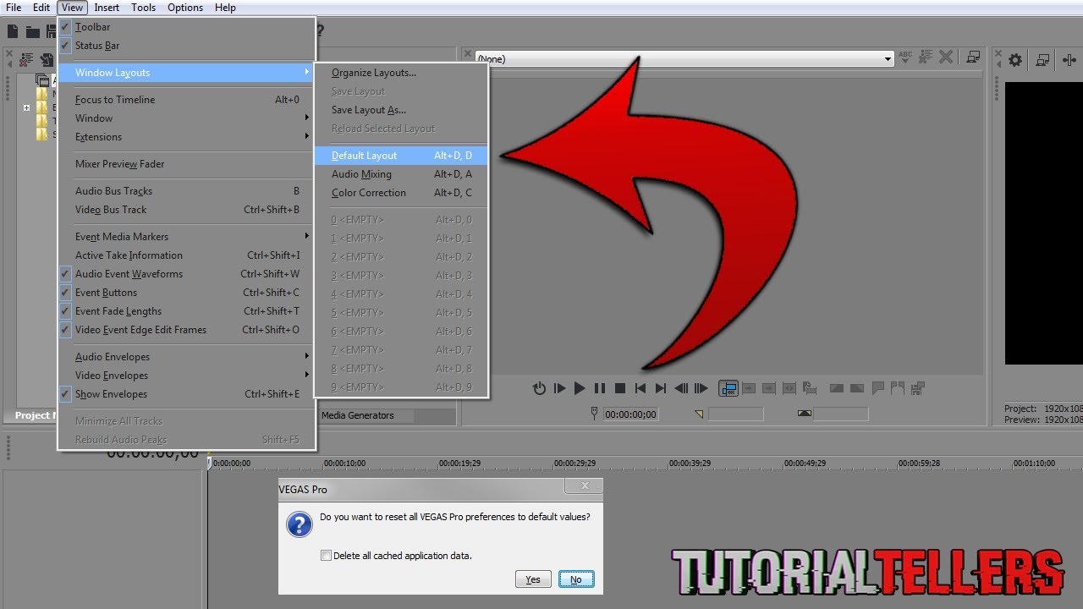The width and height of the screenshot is (1083, 609).
Task: Toggle Event Buttons option
Action: click(186, 293)
